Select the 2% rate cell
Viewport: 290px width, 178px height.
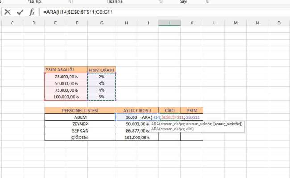coord(102,77)
